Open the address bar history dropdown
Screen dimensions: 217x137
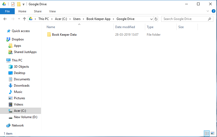(152, 19)
